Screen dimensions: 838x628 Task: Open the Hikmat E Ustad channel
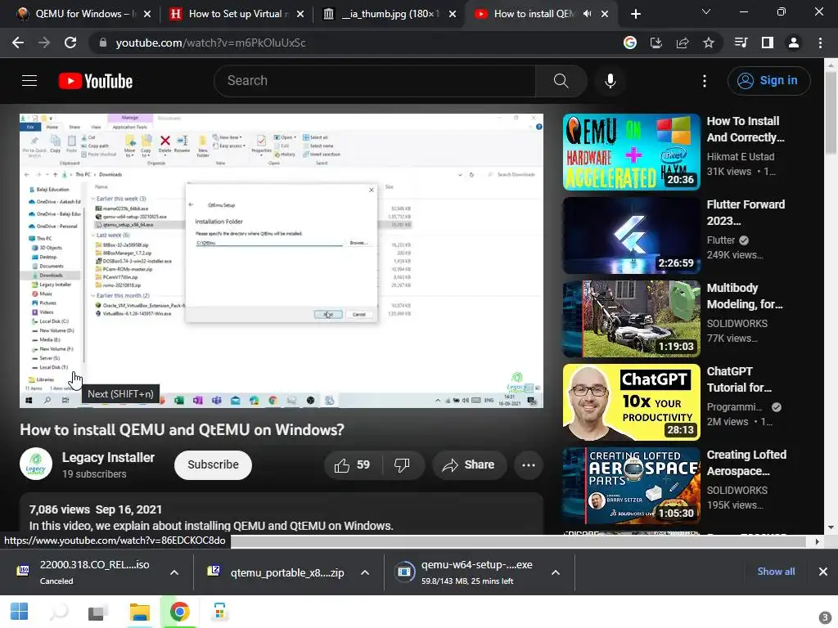(740, 156)
